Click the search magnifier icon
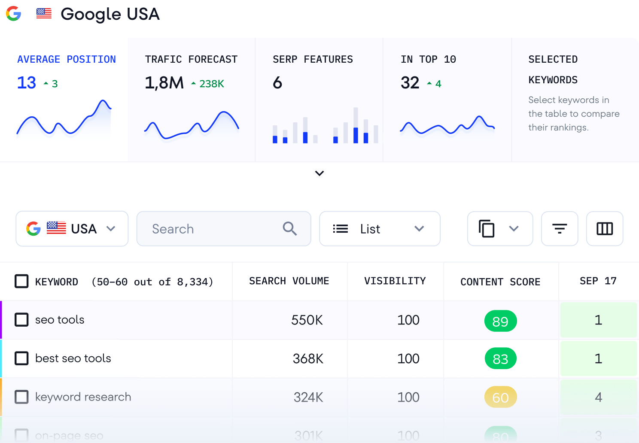639x443 pixels. point(289,229)
